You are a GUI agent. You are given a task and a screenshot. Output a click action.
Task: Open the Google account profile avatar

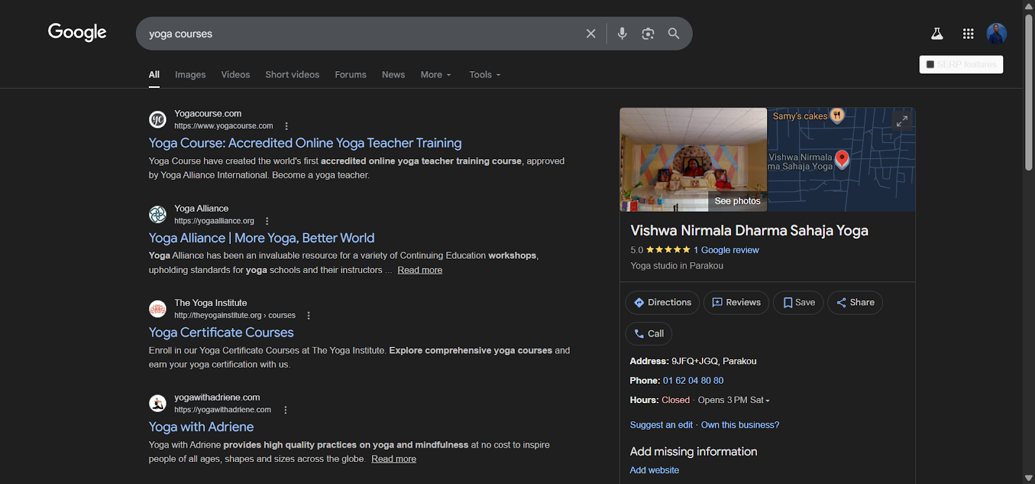(x=996, y=34)
